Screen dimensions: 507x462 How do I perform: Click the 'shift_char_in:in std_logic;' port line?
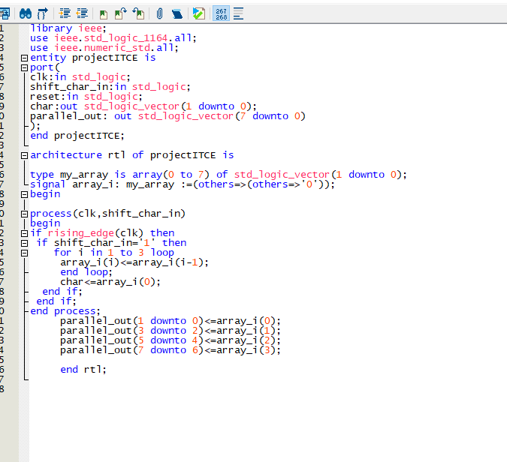[110, 87]
